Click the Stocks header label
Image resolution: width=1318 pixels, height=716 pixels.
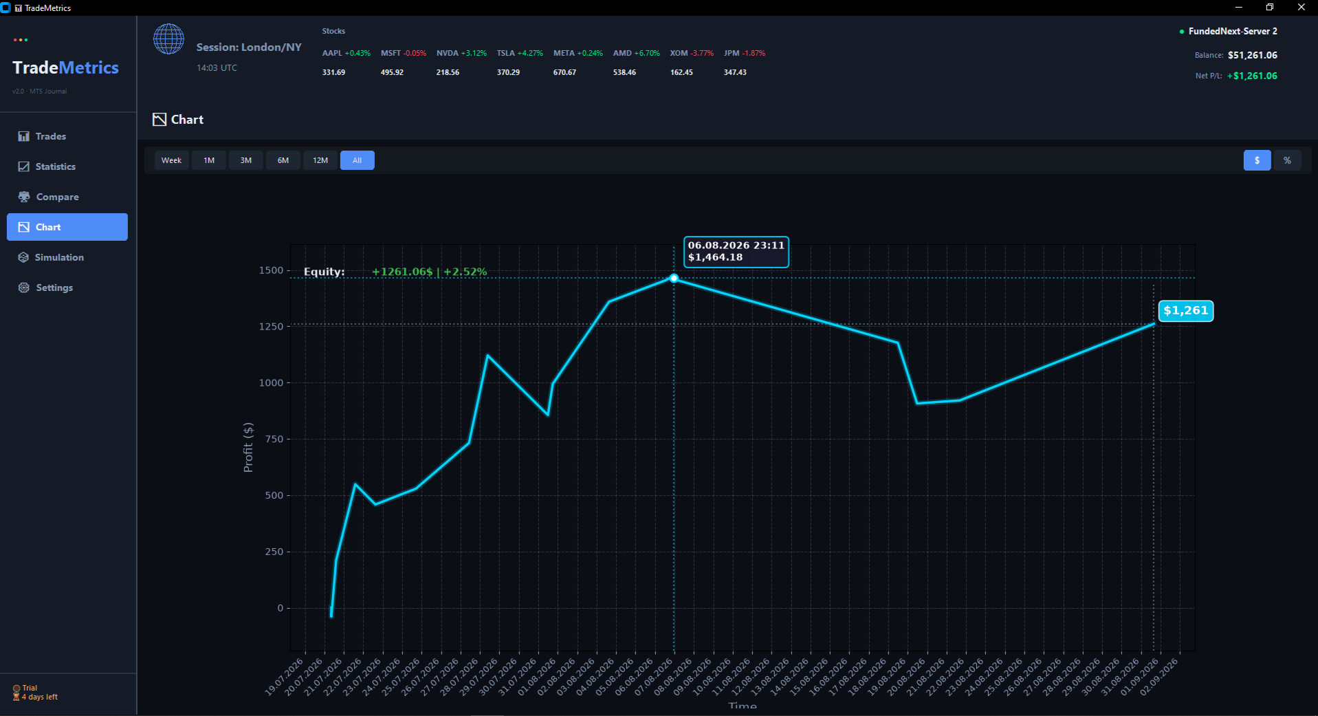(333, 31)
